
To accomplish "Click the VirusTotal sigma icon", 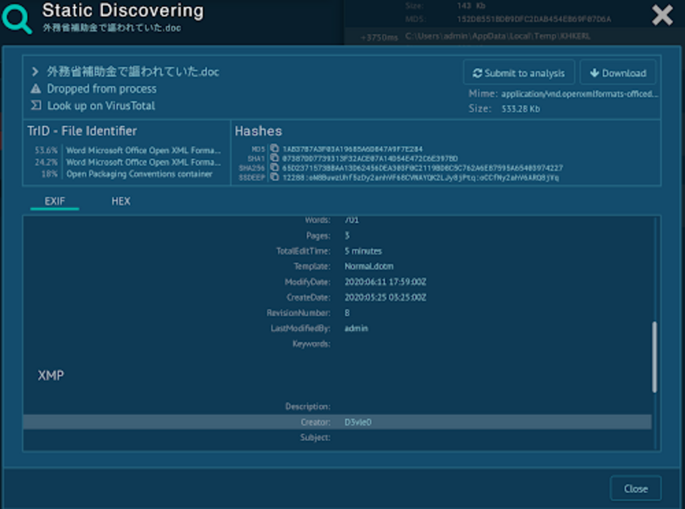I will [35, 105].
